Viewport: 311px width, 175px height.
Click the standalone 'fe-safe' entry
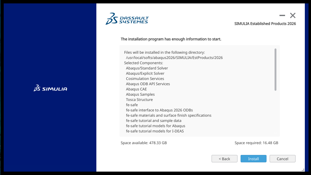(132, 105)
